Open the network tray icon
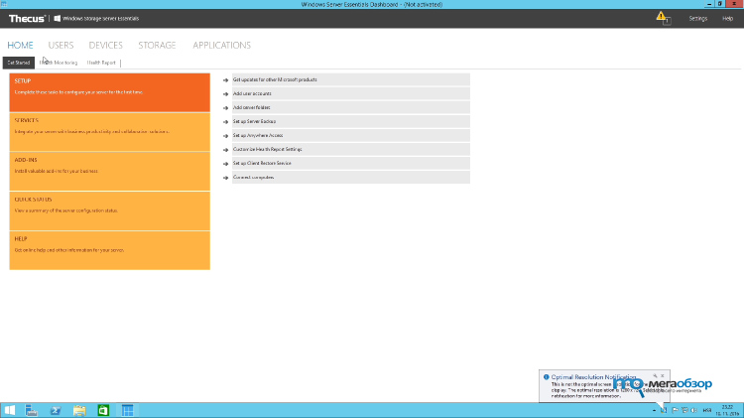744x418 pixels. click(x=684, y=410)
